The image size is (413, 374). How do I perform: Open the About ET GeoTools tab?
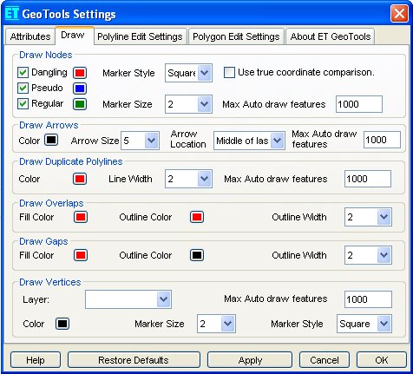(331, 36)
